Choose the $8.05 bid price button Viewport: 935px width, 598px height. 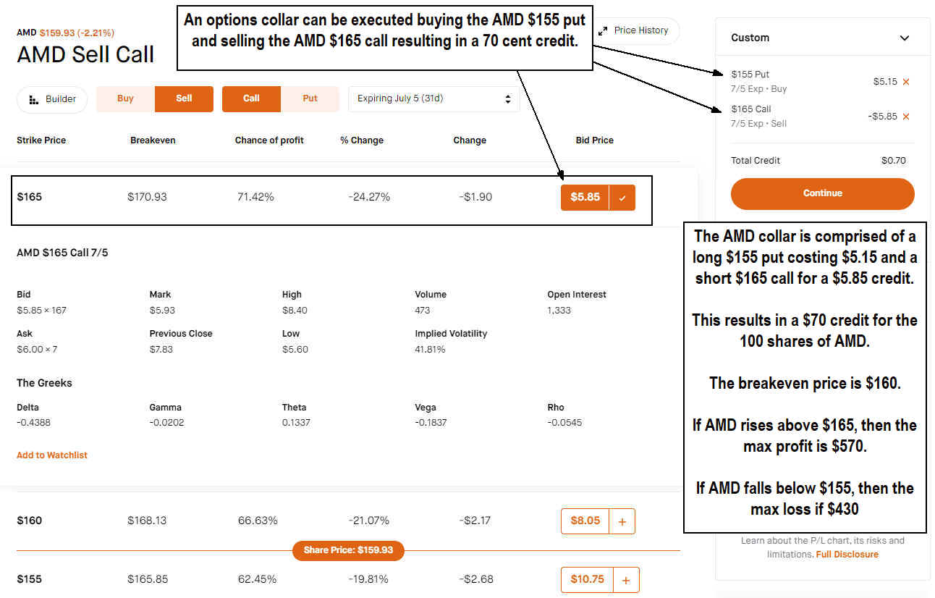click(585, 521)
